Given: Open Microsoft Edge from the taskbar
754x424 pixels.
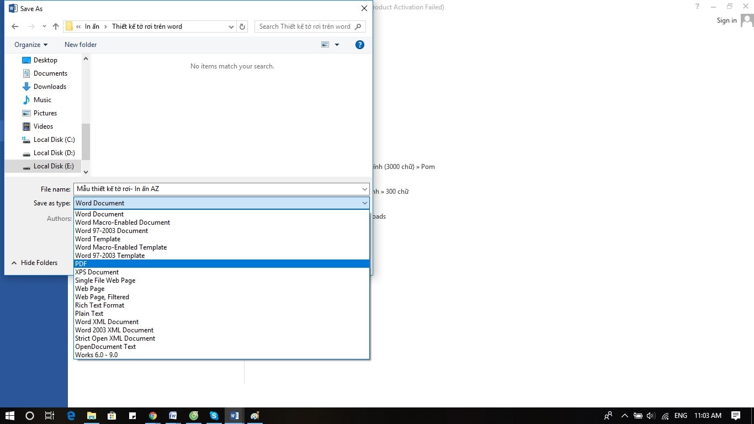Looking at the screenshot, I should point(71,416).
